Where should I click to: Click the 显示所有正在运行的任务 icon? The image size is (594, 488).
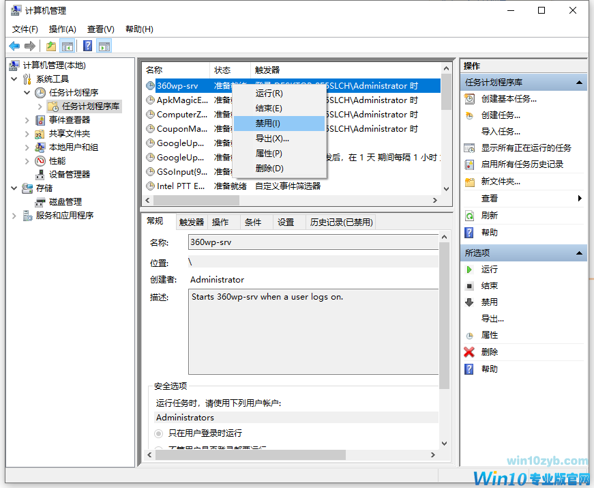(x=469, y=147)
